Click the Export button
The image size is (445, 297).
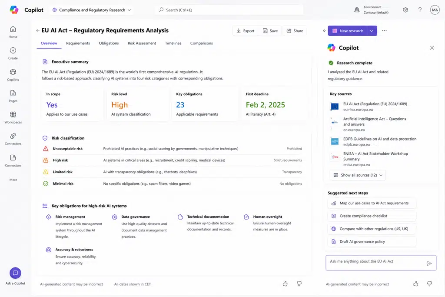click(246, 31)
